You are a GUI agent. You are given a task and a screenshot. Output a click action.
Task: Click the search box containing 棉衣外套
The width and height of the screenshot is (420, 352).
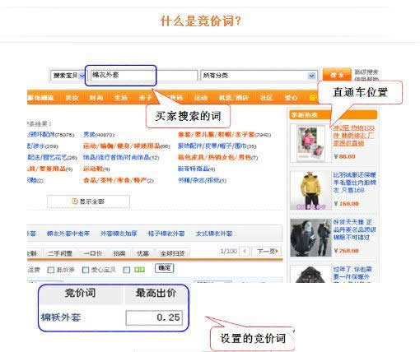[x=144, y=76]
